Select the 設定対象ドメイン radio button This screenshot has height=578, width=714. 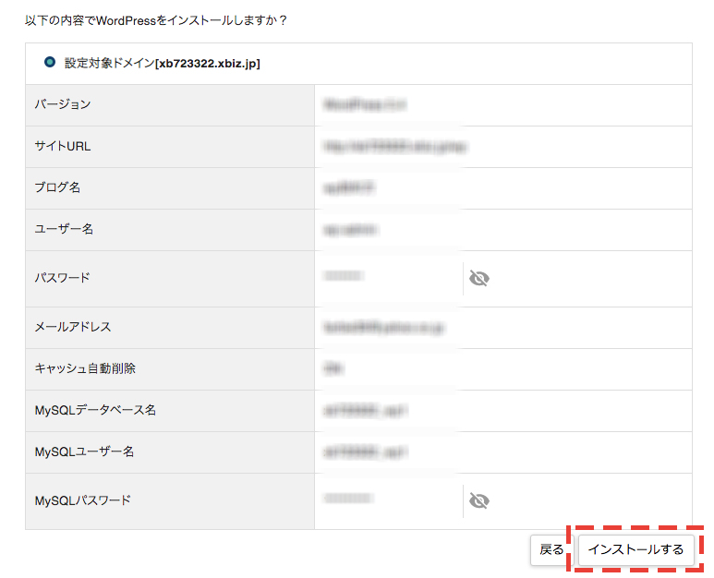coord(50,63)
